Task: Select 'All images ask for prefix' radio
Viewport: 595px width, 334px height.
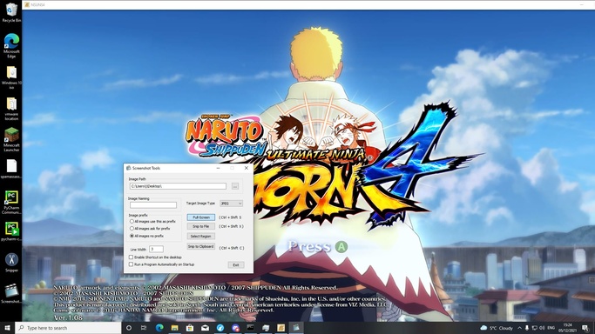Action: coord(132,229)
